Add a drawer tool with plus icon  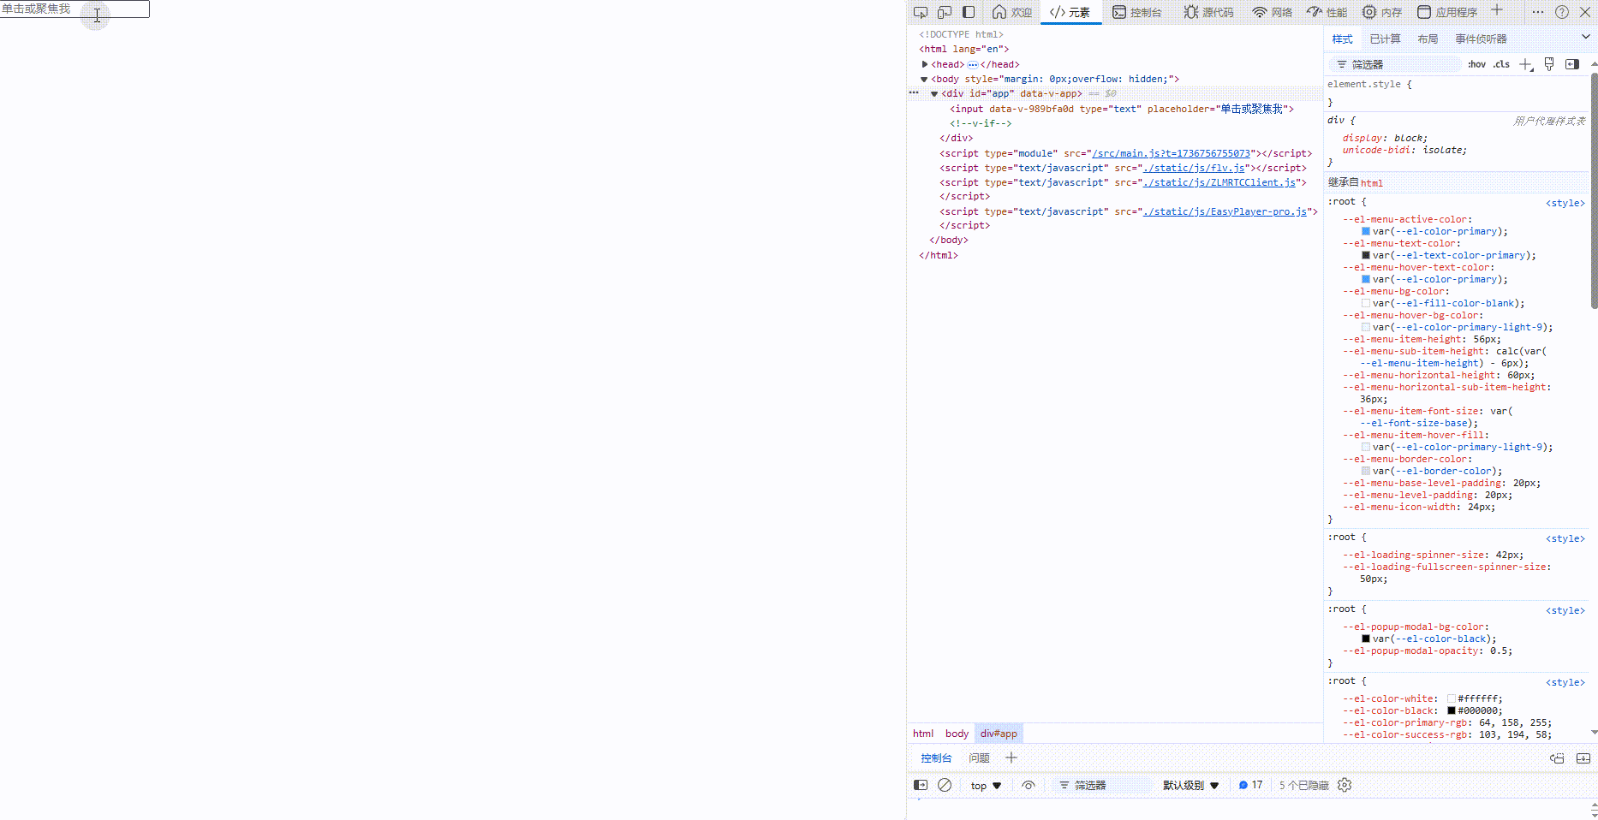point(1011,758)
